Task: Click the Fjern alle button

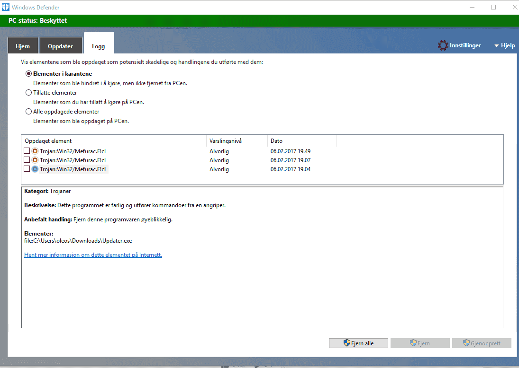Action: point(358,343)
